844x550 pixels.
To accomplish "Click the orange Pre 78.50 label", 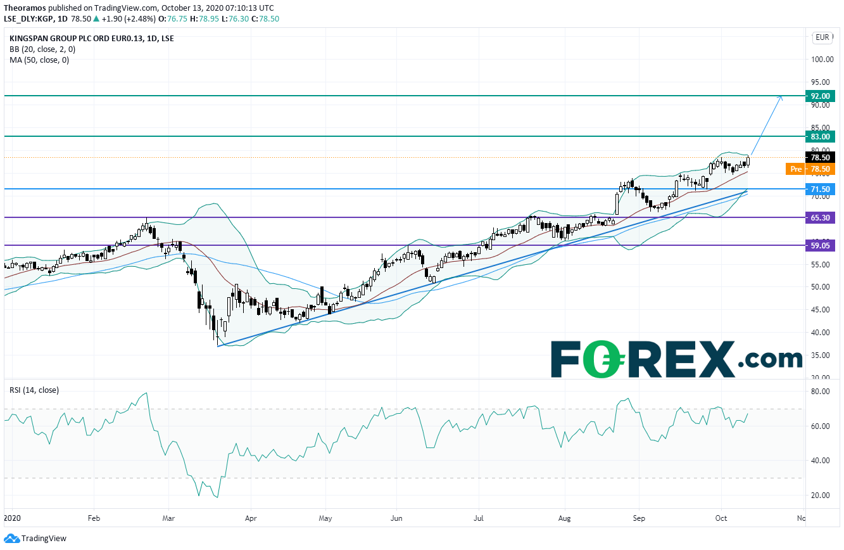I will [x=810, y=169].
